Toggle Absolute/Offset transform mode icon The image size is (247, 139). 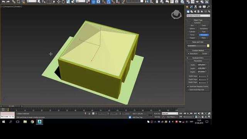pos(93,114)
